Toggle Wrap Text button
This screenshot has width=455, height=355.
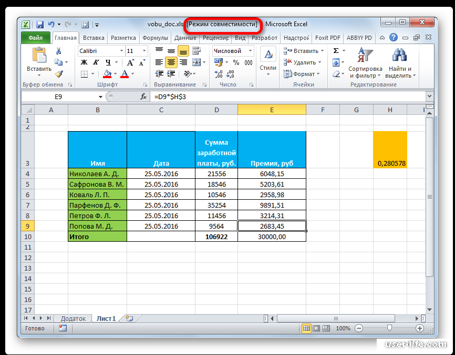(x=197, y=51)
